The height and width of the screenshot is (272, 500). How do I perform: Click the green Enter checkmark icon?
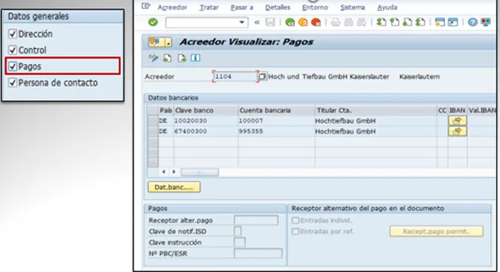153,22
